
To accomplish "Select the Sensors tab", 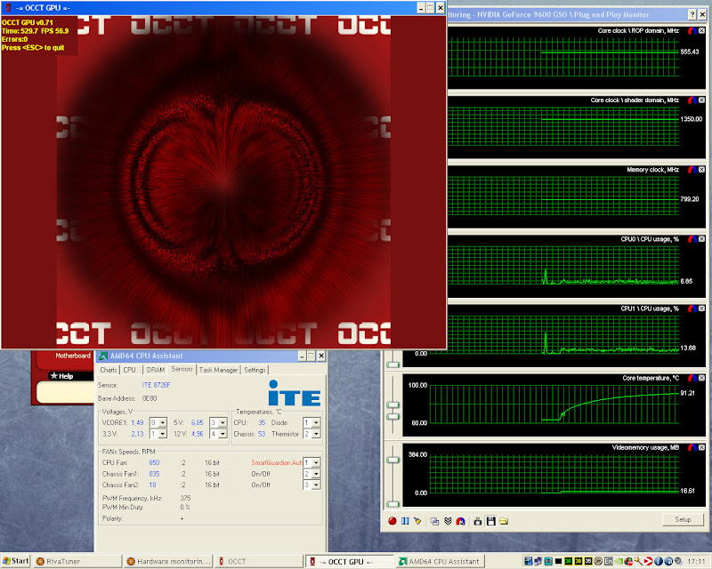I will tap(182, 369).
